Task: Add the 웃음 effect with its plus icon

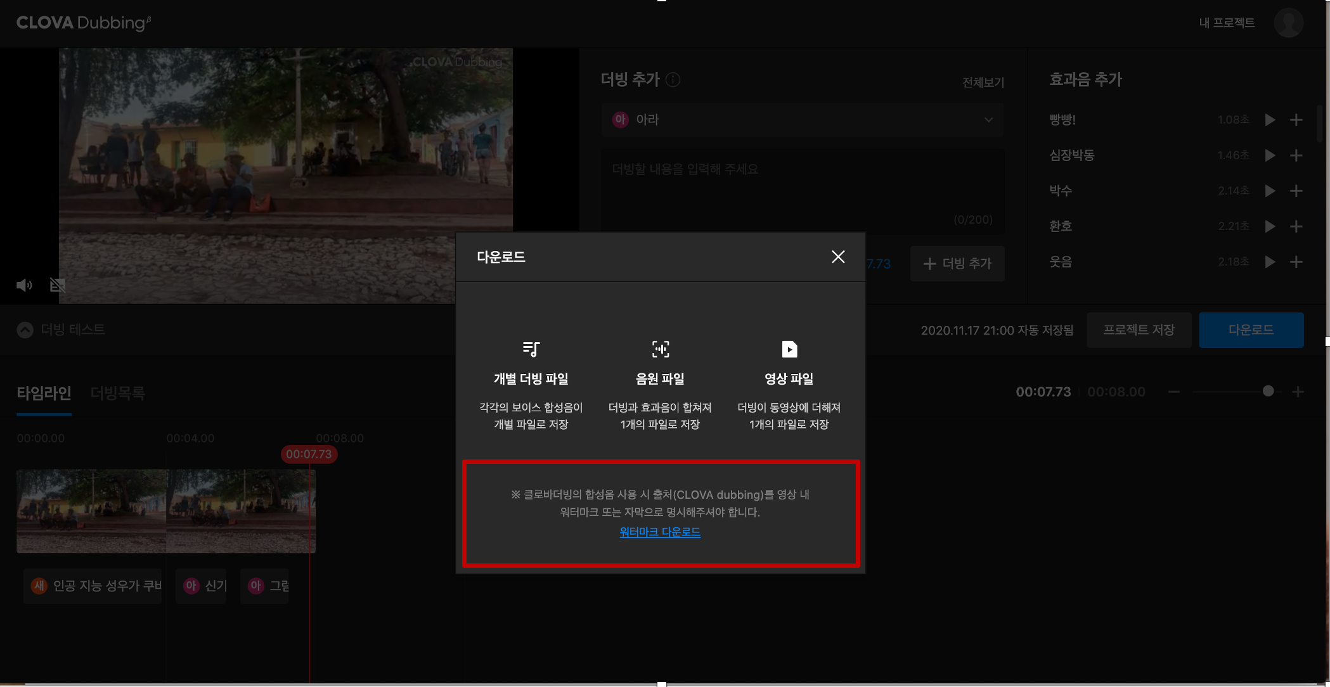Action: [1296, 262]
